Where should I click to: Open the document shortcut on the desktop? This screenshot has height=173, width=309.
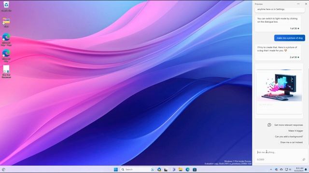(x=6, y=72)
